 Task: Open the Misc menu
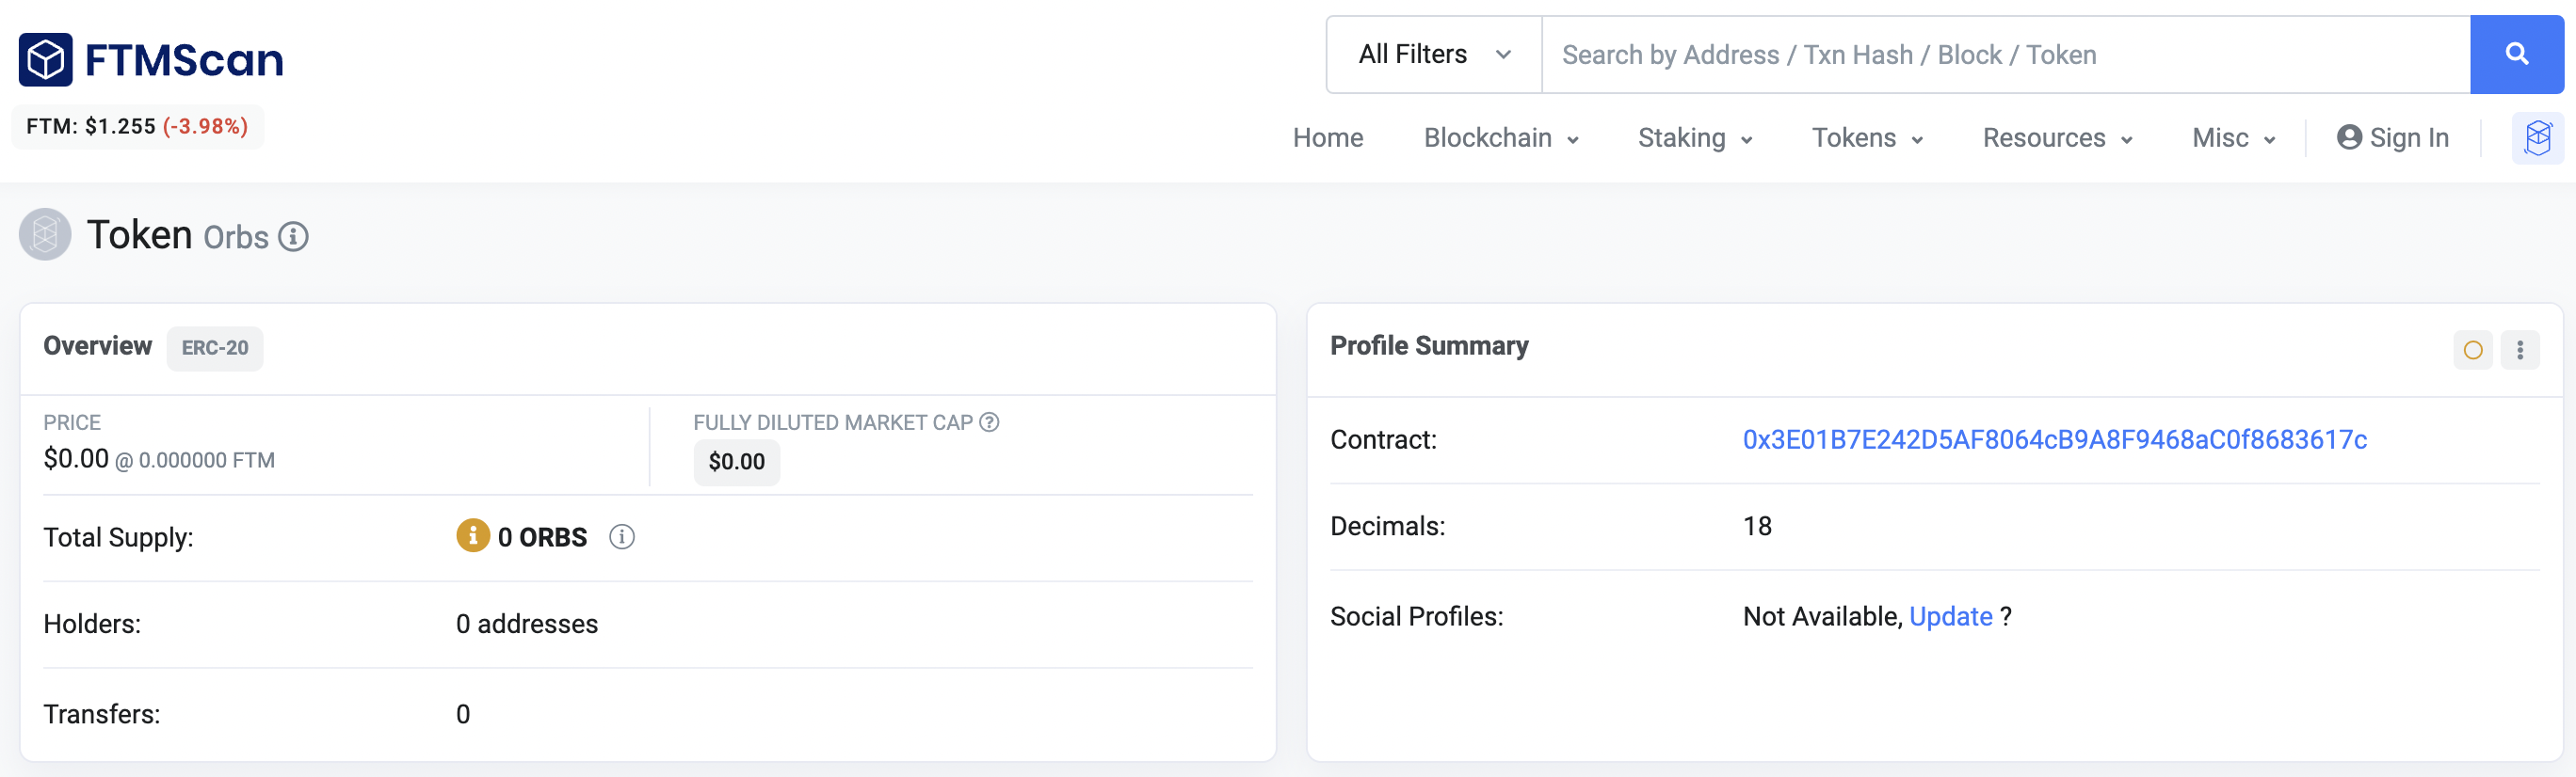click(2233, 138)
